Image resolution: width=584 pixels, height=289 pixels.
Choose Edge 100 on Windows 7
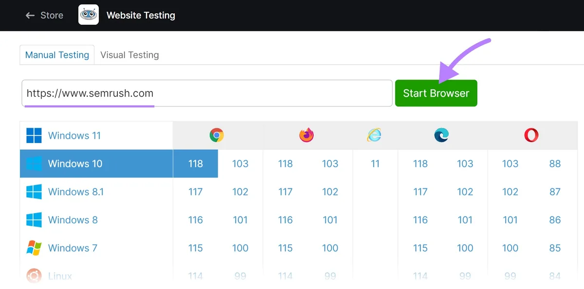tap(465, 248)
